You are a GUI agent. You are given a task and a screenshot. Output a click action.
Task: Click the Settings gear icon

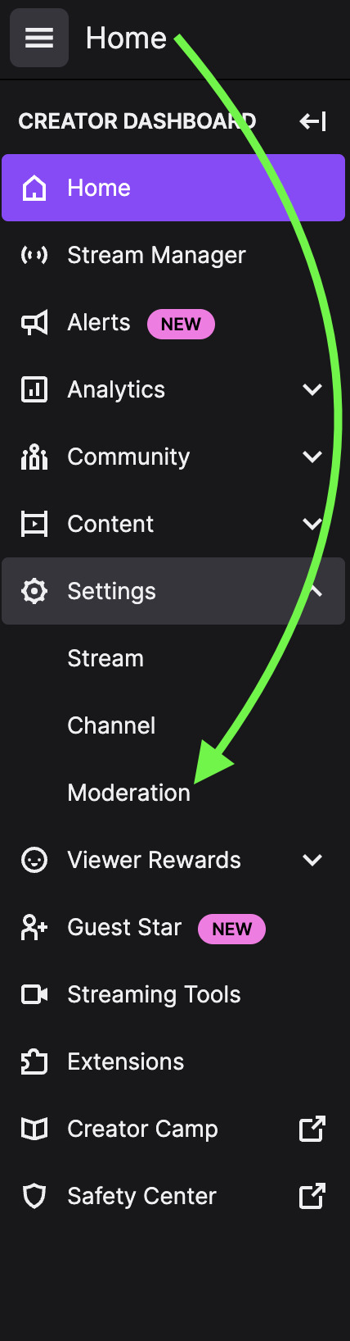pyautogui.click(x=34, y=591)
